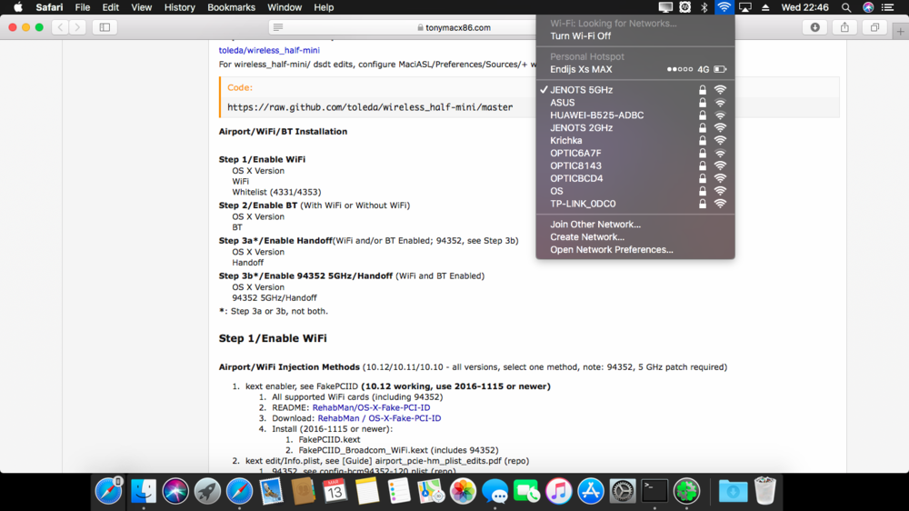Open the Bookmarks menu

coord(231,7)
